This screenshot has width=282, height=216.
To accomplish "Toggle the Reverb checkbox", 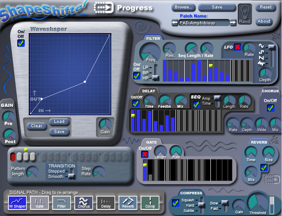I will [264, 168].
